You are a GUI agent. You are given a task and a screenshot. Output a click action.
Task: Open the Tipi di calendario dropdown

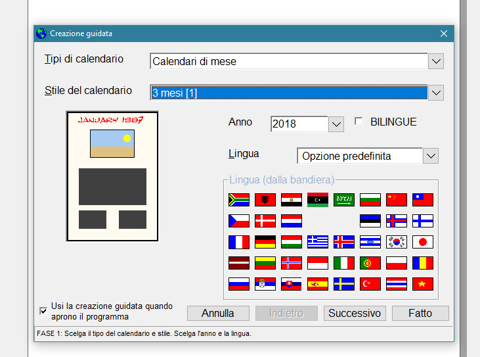pyautogui.click(x=436, y=62)
